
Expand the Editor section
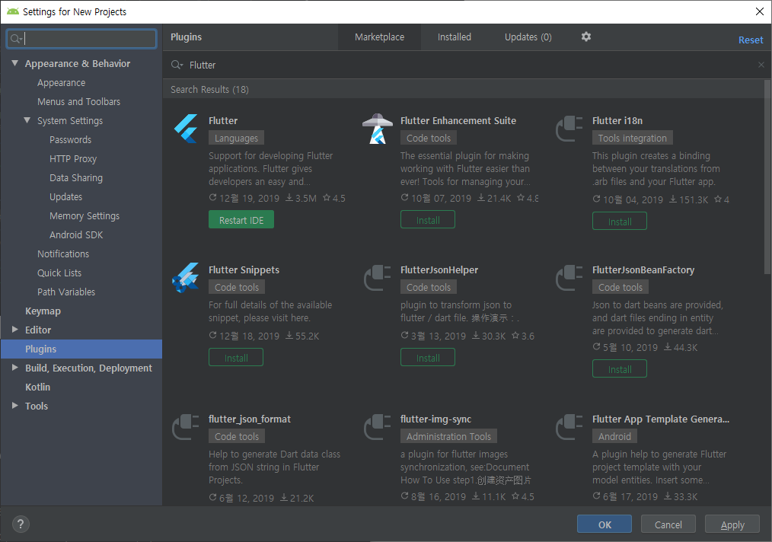(15, 330)
